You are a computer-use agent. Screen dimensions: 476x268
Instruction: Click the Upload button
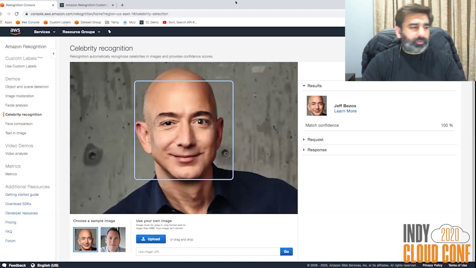[x=151, y=239]
